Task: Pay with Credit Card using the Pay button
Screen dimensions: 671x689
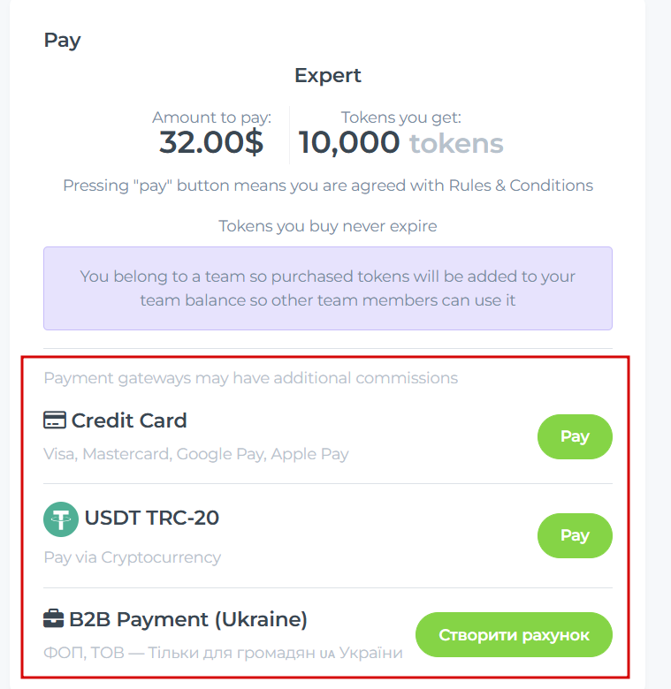Action: pos(575,436)
